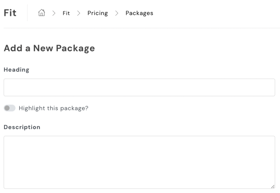Click inside the Description textarea

[139, 162]
